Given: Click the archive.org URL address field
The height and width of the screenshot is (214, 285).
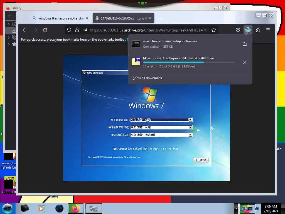Looking at the screenshot, I should coord(149,30).
